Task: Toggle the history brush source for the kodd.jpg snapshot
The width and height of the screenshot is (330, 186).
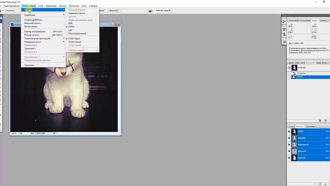Action: click(x=289, y=68)
